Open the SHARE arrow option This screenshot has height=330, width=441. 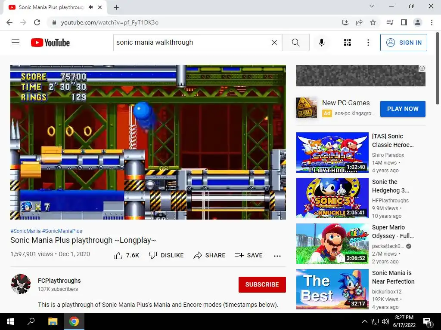(210, 255)
